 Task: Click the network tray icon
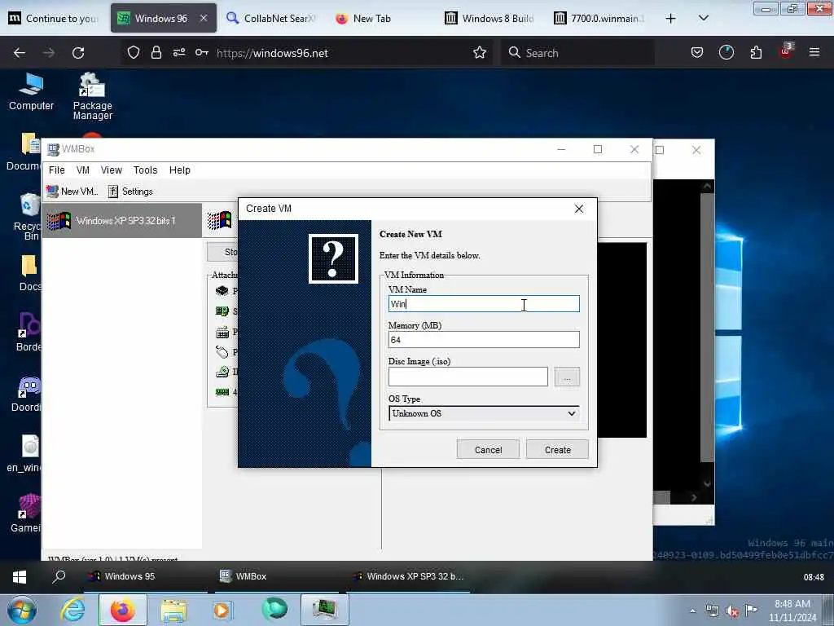tap(713, 611)
